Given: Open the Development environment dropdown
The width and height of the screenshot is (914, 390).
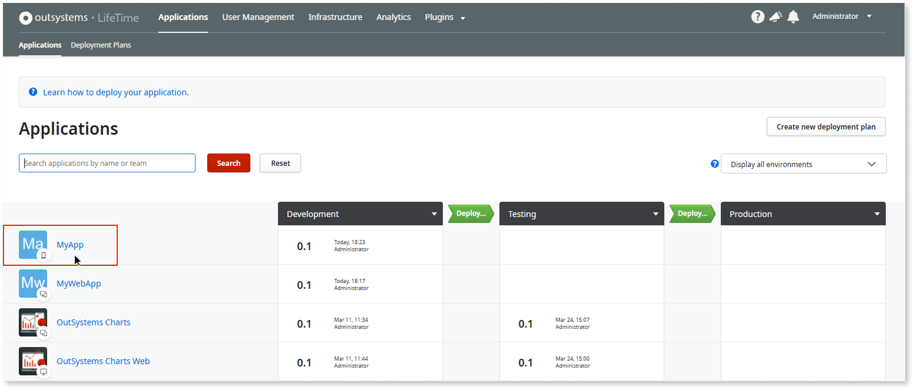Looking at the screenshot, I should [x=434, y=214].
